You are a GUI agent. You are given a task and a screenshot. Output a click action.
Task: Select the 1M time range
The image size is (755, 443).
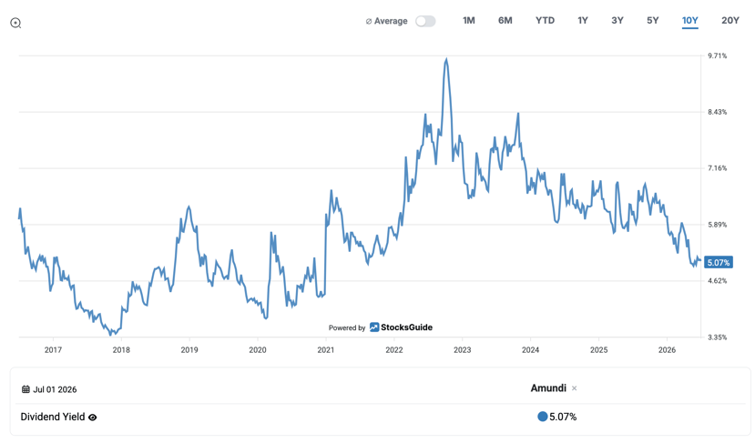click(x=468, y=21)
